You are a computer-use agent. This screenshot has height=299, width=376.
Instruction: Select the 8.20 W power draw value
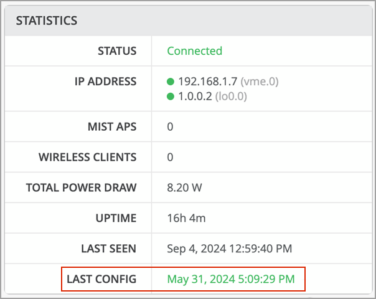(x=185, y=188)
